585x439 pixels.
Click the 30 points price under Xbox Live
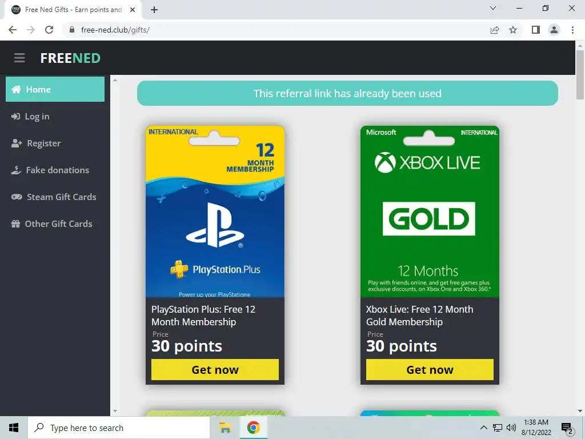tap(402, 346)
